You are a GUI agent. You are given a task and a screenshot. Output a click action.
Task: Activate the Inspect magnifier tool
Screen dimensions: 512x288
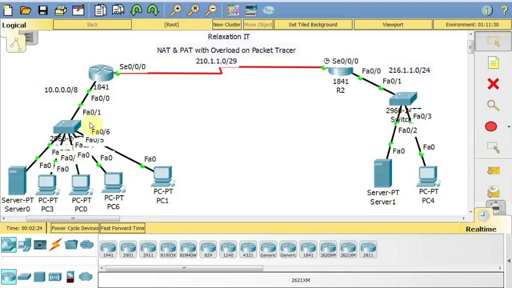tap(493, 105)
